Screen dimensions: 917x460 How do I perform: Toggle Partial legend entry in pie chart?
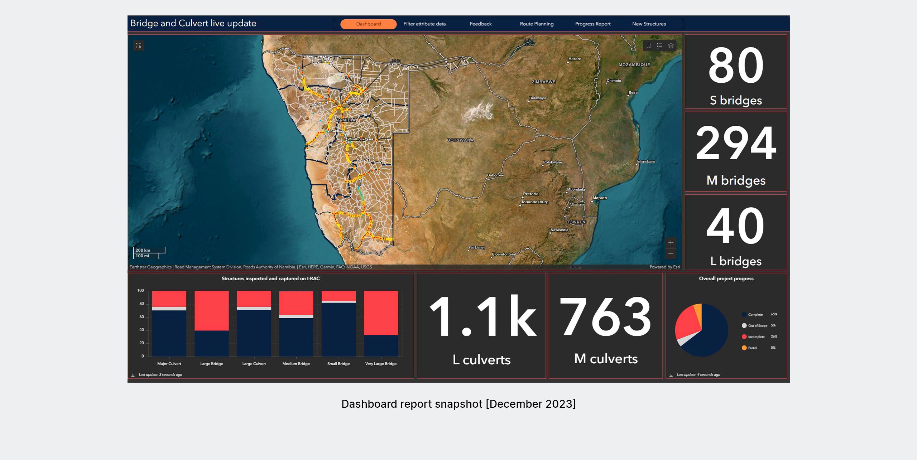752,348
